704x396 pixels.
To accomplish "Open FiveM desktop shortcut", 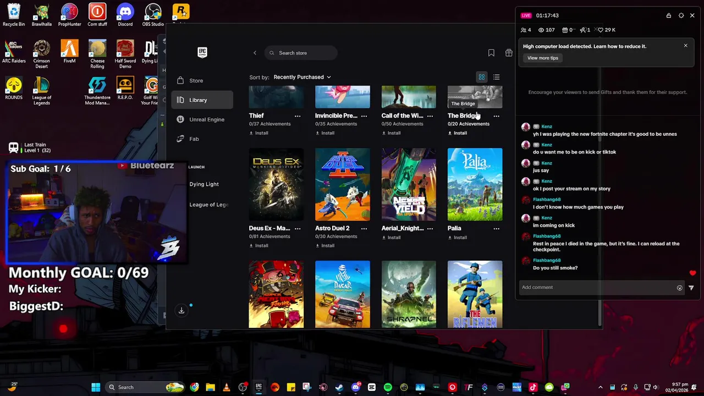I will click(x=69, y=52).
